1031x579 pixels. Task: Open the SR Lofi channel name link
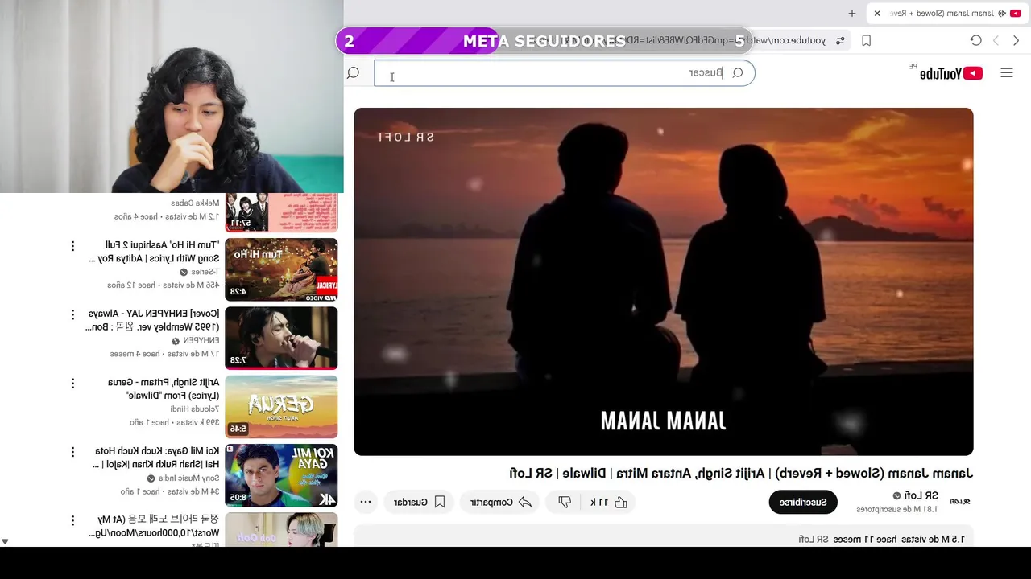point(921,496)
